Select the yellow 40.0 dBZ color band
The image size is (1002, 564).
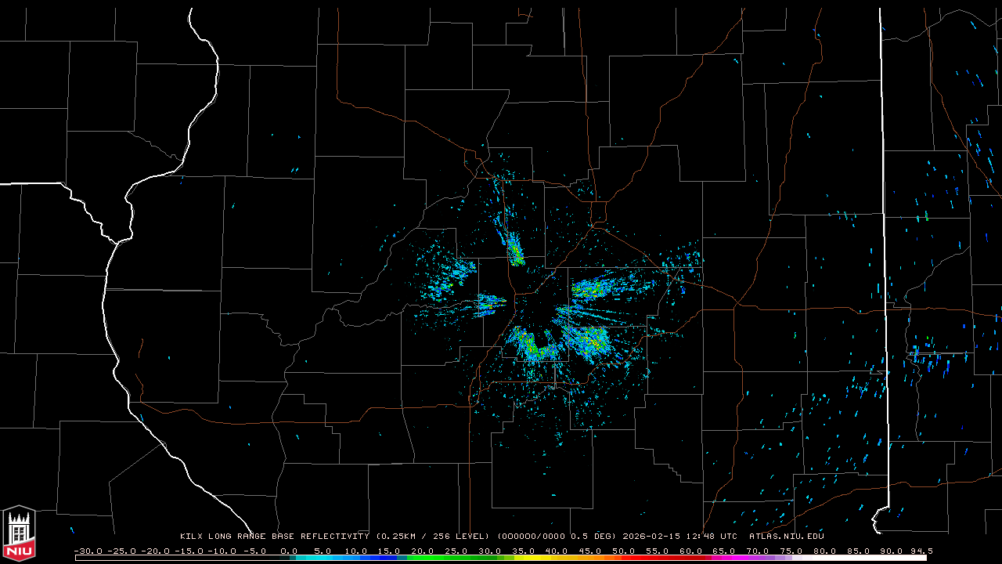pyautogui.click(x=557, y=558)
